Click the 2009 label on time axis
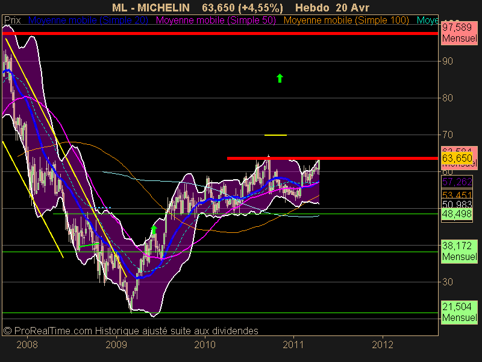Image resolution: width=482 pixels, height=362 pixels. (x=116, y=345)
